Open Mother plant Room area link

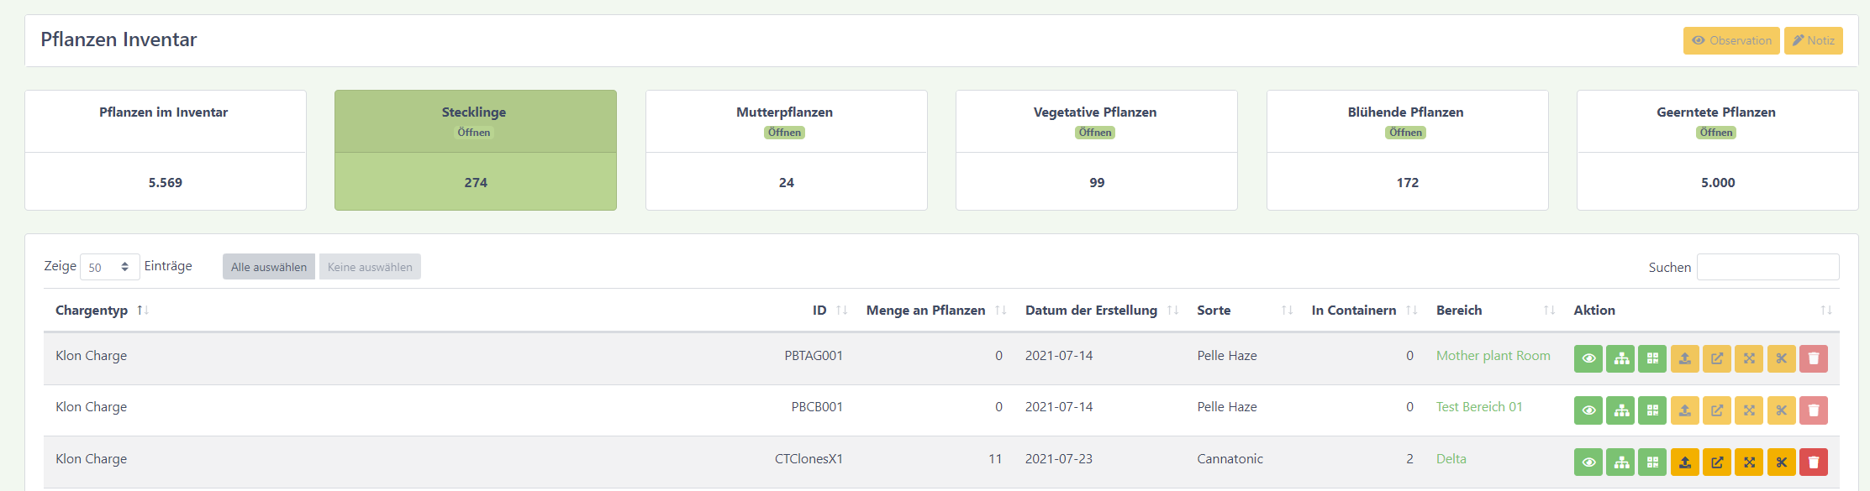click(1493, 356)
